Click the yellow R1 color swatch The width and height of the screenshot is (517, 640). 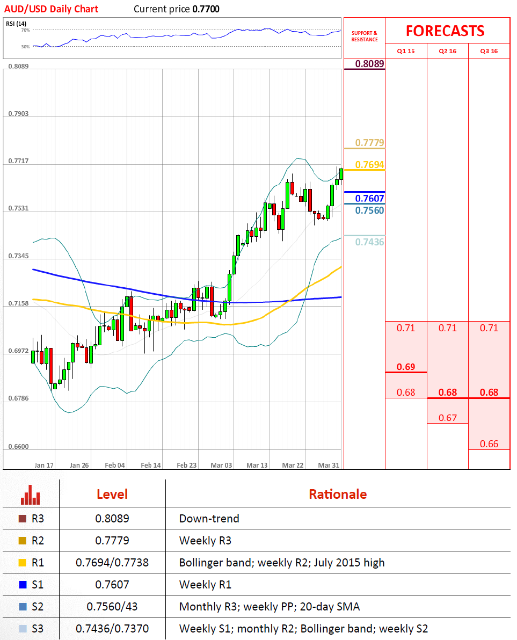23,563
